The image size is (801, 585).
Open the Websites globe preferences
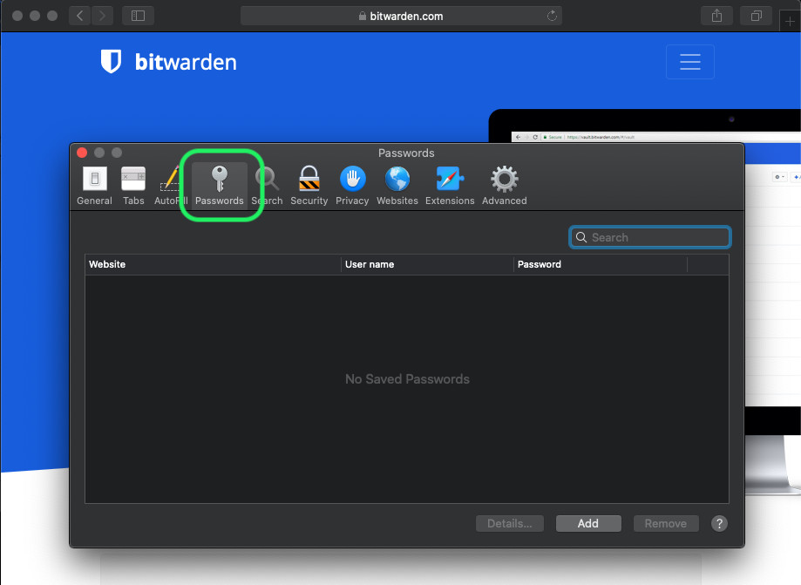point(397,186)
